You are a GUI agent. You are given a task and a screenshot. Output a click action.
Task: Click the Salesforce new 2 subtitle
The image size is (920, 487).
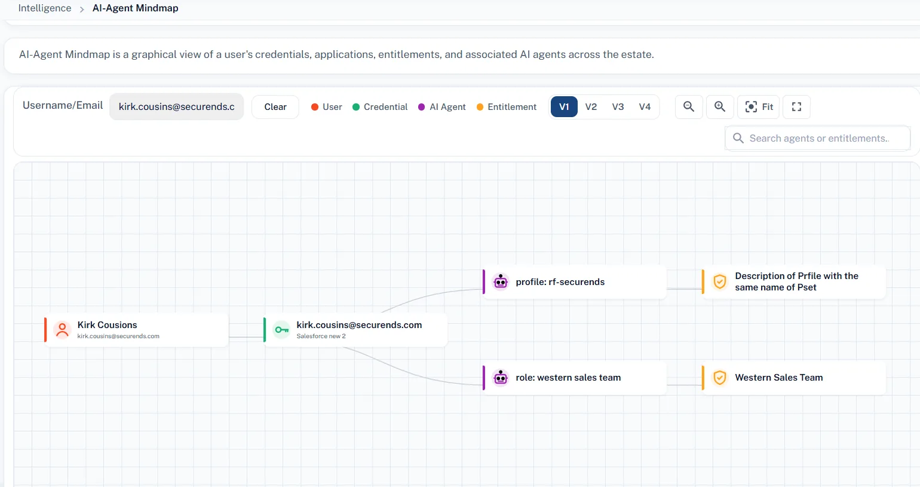[x=321, y=336]
